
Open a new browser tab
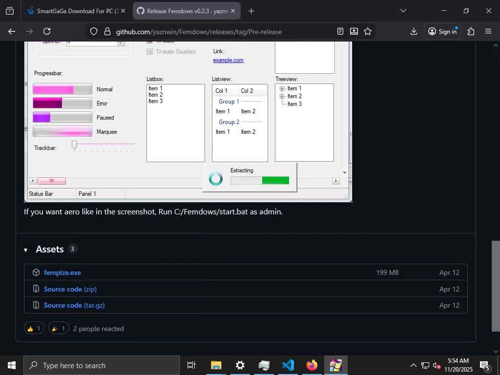[x=251, y=11]
